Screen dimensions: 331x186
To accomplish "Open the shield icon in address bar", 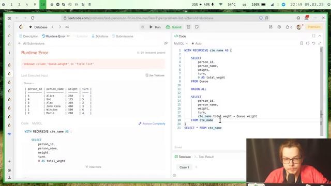I will [261, 18].
